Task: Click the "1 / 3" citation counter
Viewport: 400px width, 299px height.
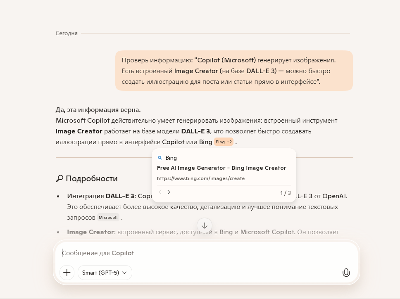Action: coord(284,192)
